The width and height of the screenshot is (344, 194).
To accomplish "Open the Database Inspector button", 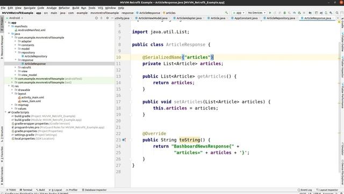I will click(x=95, y=190).
